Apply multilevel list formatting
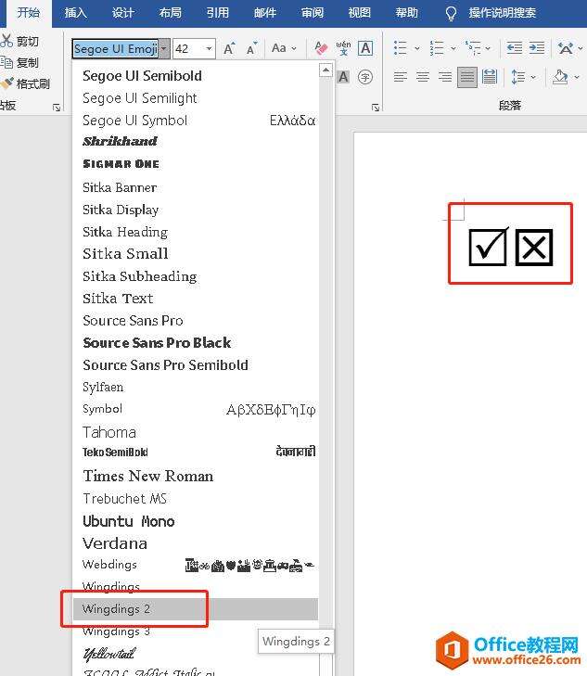The height and width of the screenshot is (676, 587). 473,48
